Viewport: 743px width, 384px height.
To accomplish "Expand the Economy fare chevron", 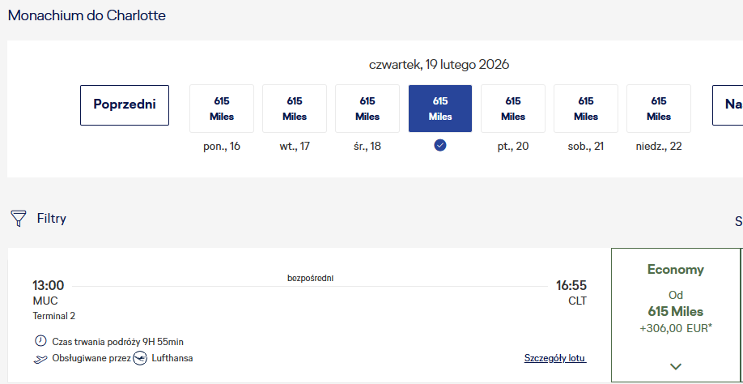I will 676,366.
